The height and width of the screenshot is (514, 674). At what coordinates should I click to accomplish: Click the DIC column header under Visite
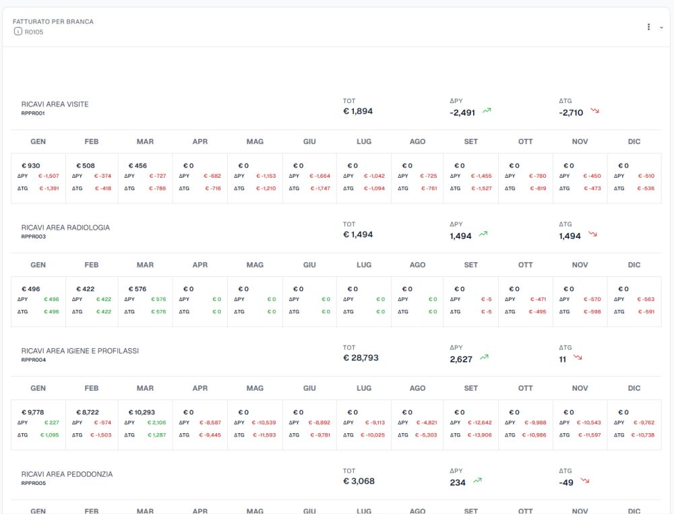click(634, 141)
